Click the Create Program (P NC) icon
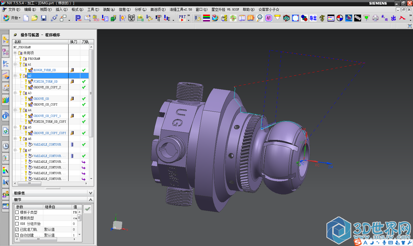 pos(78,18)
